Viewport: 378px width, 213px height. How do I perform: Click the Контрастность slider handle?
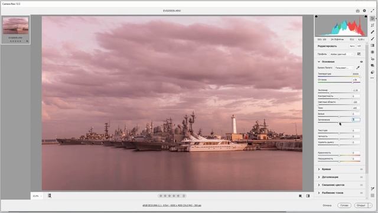tap(339, 99)
